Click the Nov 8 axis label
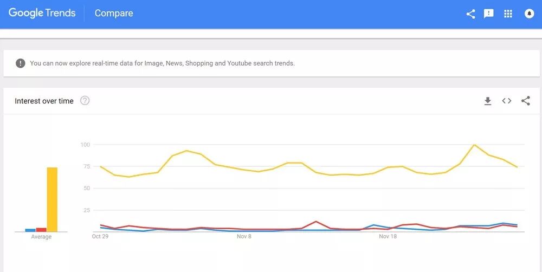 tap(244, 237)
